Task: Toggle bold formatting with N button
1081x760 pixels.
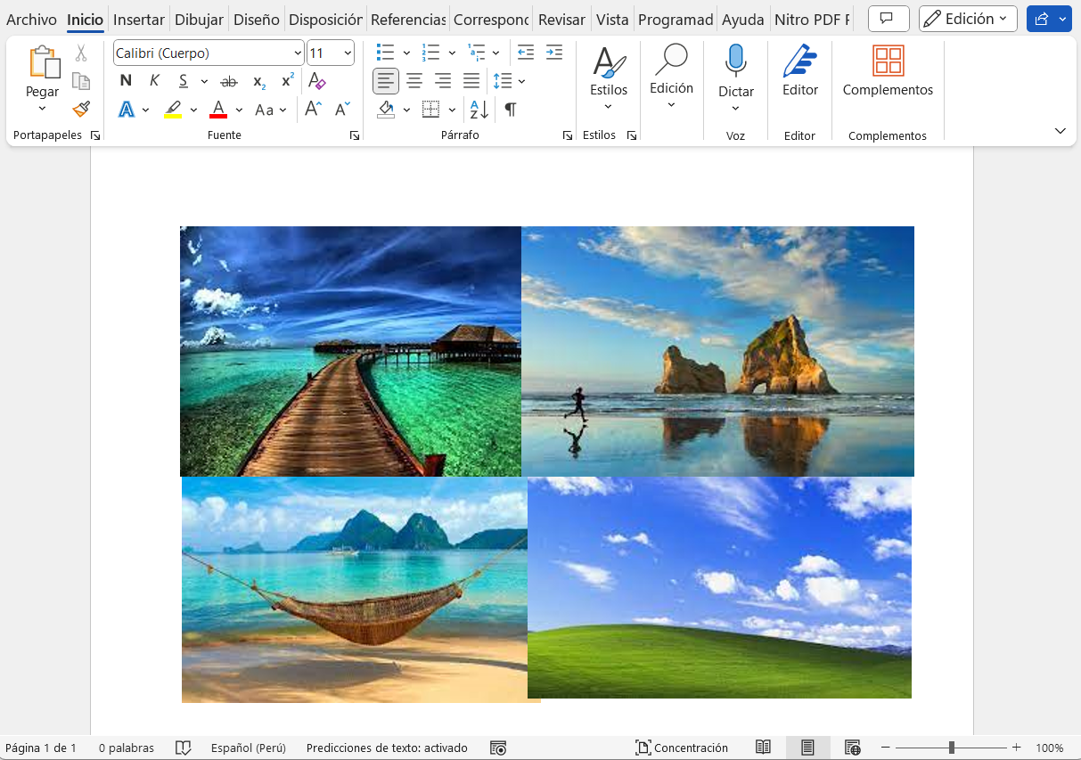Action: tap(126, 81)
